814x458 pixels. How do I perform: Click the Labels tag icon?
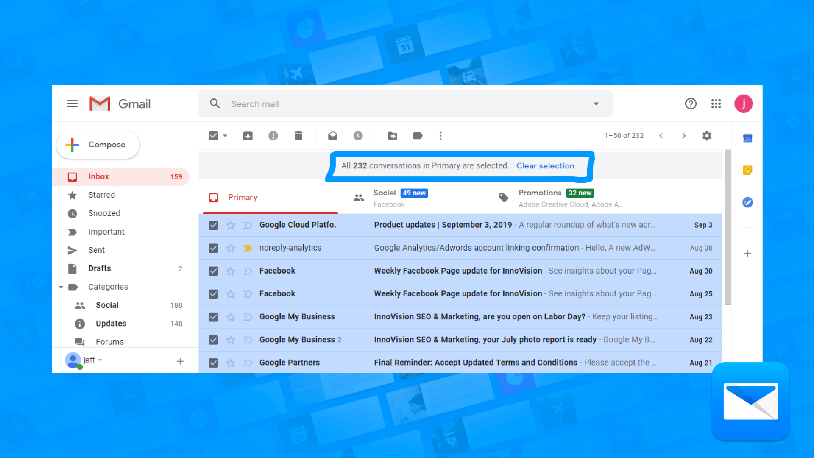click(418, 136)
